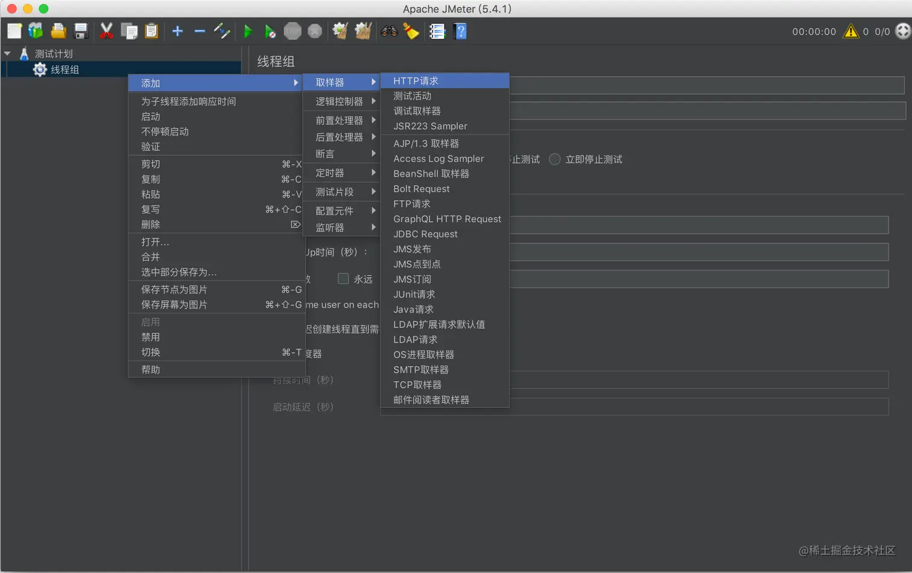Click the expand all plus icon
The image size is (912, 573).
[177, 31]
